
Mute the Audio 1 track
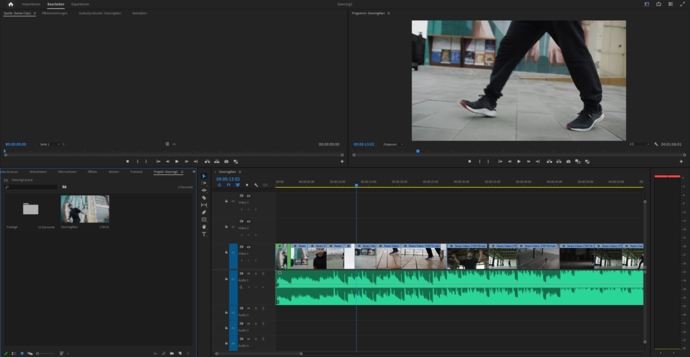point(249,273)
